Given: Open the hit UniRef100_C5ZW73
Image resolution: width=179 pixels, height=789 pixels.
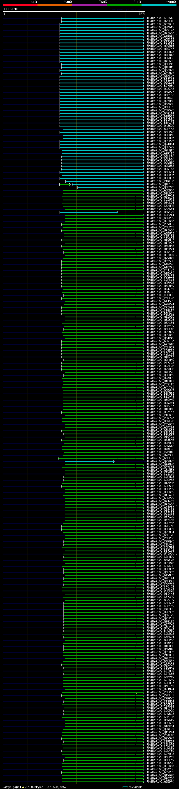Looking at the screenshot, I should click(161, 200).
